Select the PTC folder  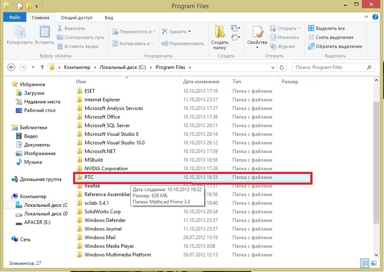click(x=192, y=177)
